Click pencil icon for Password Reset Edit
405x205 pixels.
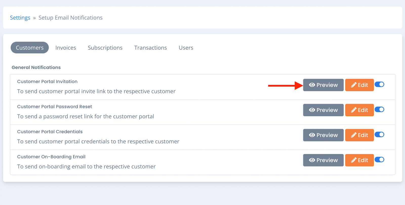click(354, 110)
